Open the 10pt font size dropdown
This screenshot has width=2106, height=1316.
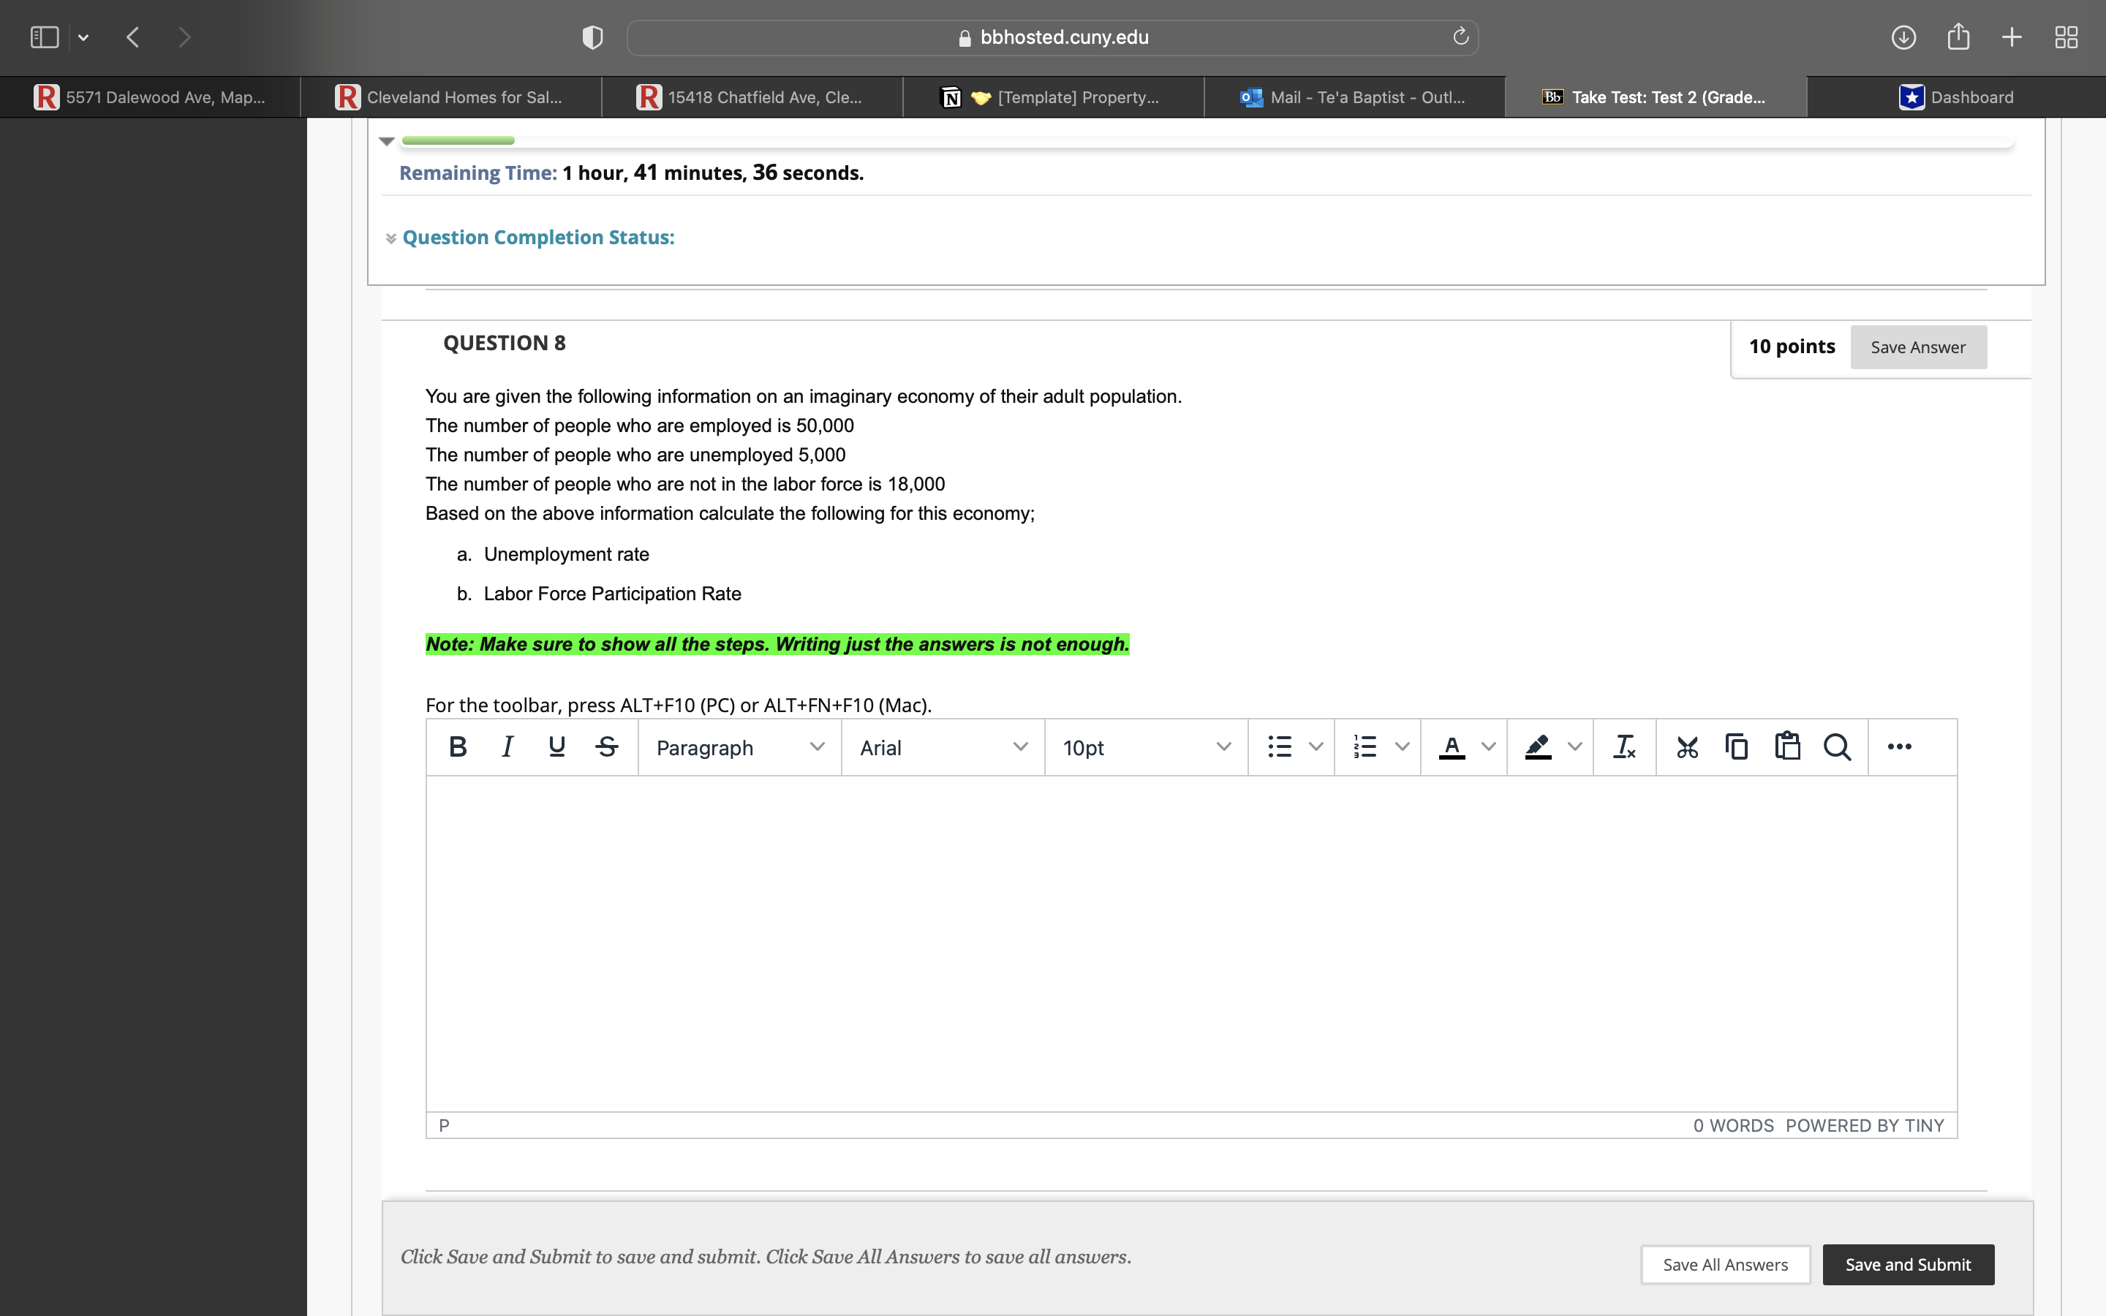(x=1145, y=748)
